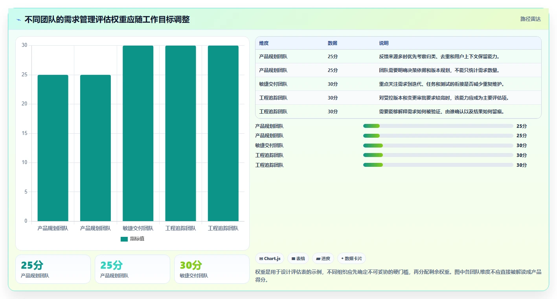Click the icon on the Chart.js tag

(x=261, y=258)
